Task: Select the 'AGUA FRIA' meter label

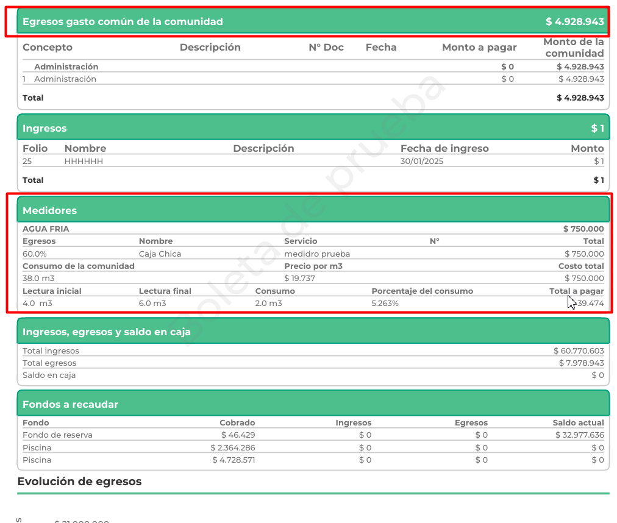Action: click(46, 229)
